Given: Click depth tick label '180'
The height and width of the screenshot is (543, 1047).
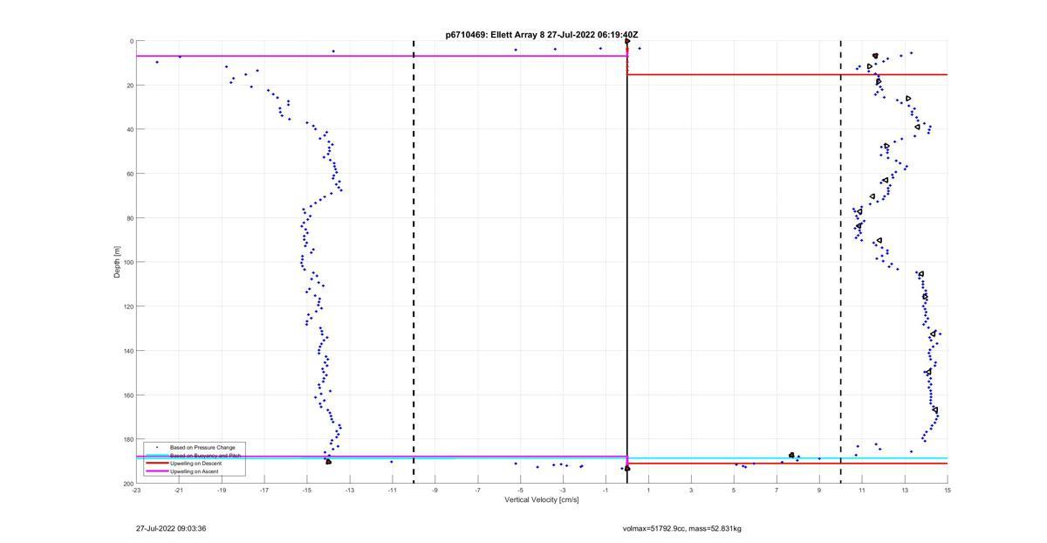Looking at the screenshot, I should (127, 439).
